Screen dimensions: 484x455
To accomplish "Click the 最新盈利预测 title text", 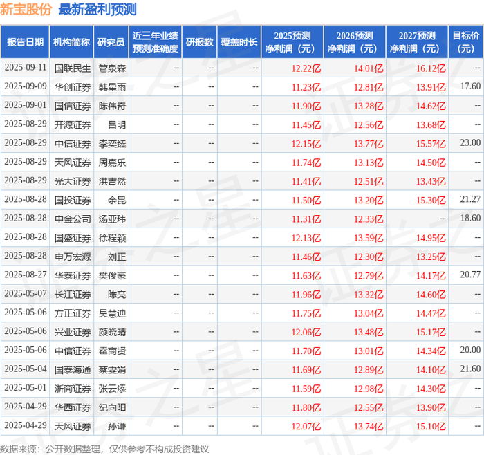I will 97,9.
